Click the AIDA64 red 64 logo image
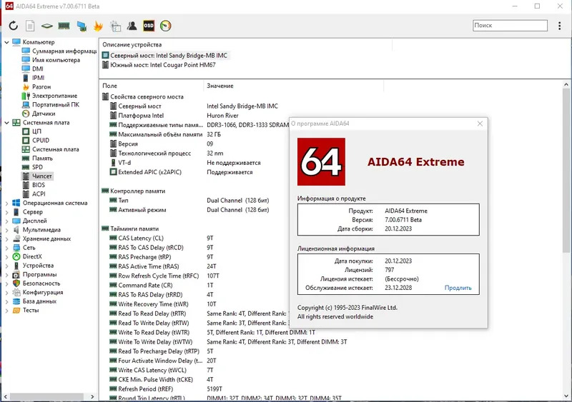This screenshot has height=402, width=572. [321, 161]
